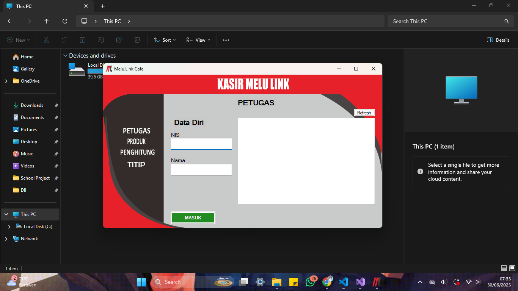Open the Sort dropdown menu

(165, 40)
